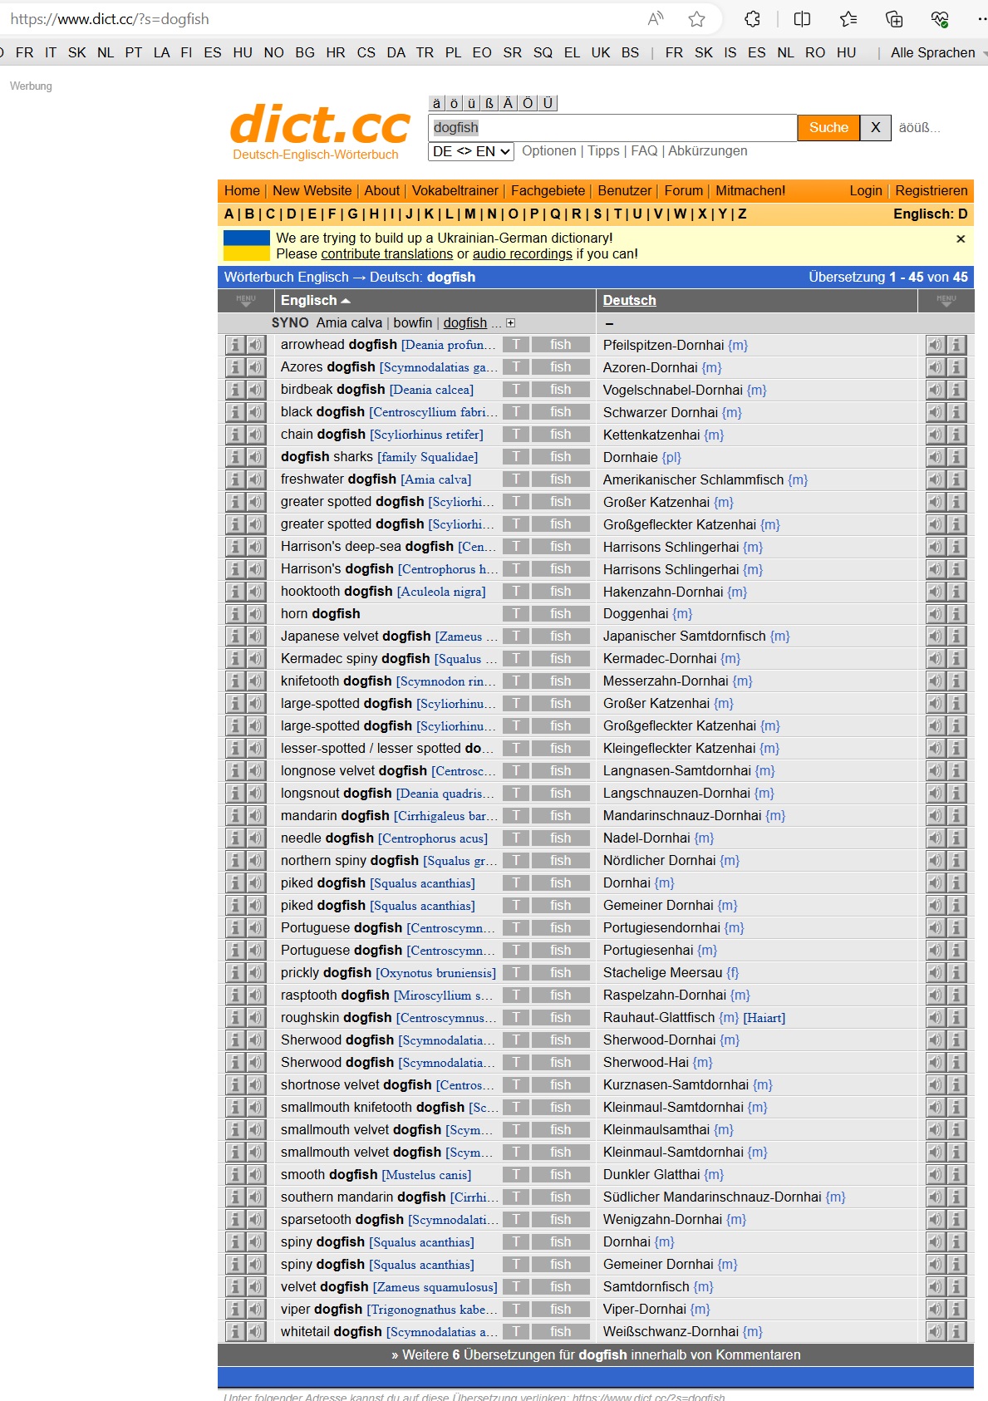
Task: Add page to browser favorites star
Action: coord(696,19)
